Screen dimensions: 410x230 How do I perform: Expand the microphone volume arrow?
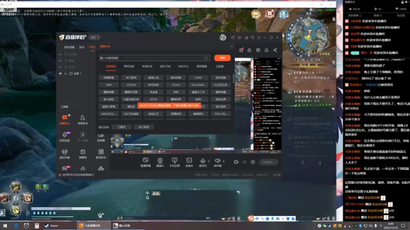click(209, 161)
